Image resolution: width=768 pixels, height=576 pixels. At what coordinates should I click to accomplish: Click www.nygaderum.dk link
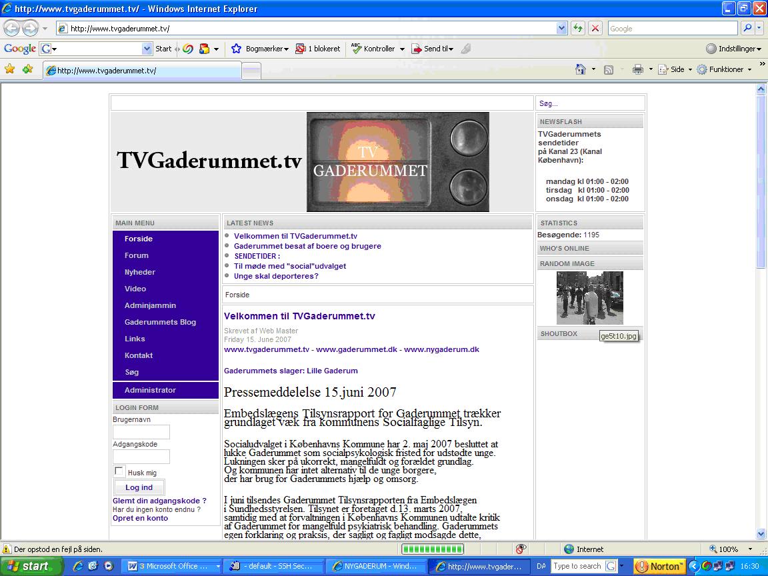(x=441, y=349)
